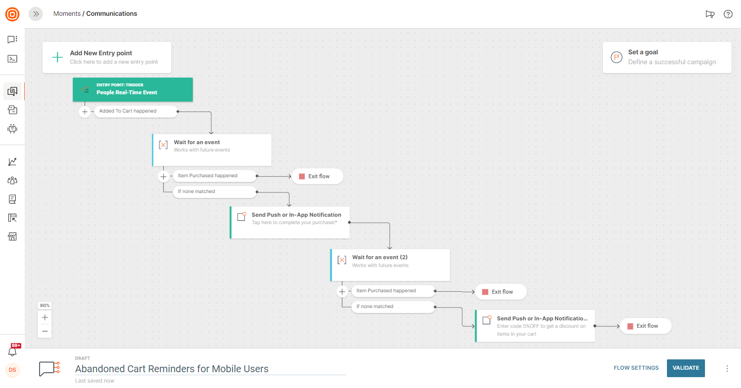Open the three-dot more options menu
Viewport: 741px width, 388px height.
pos(727,368)
